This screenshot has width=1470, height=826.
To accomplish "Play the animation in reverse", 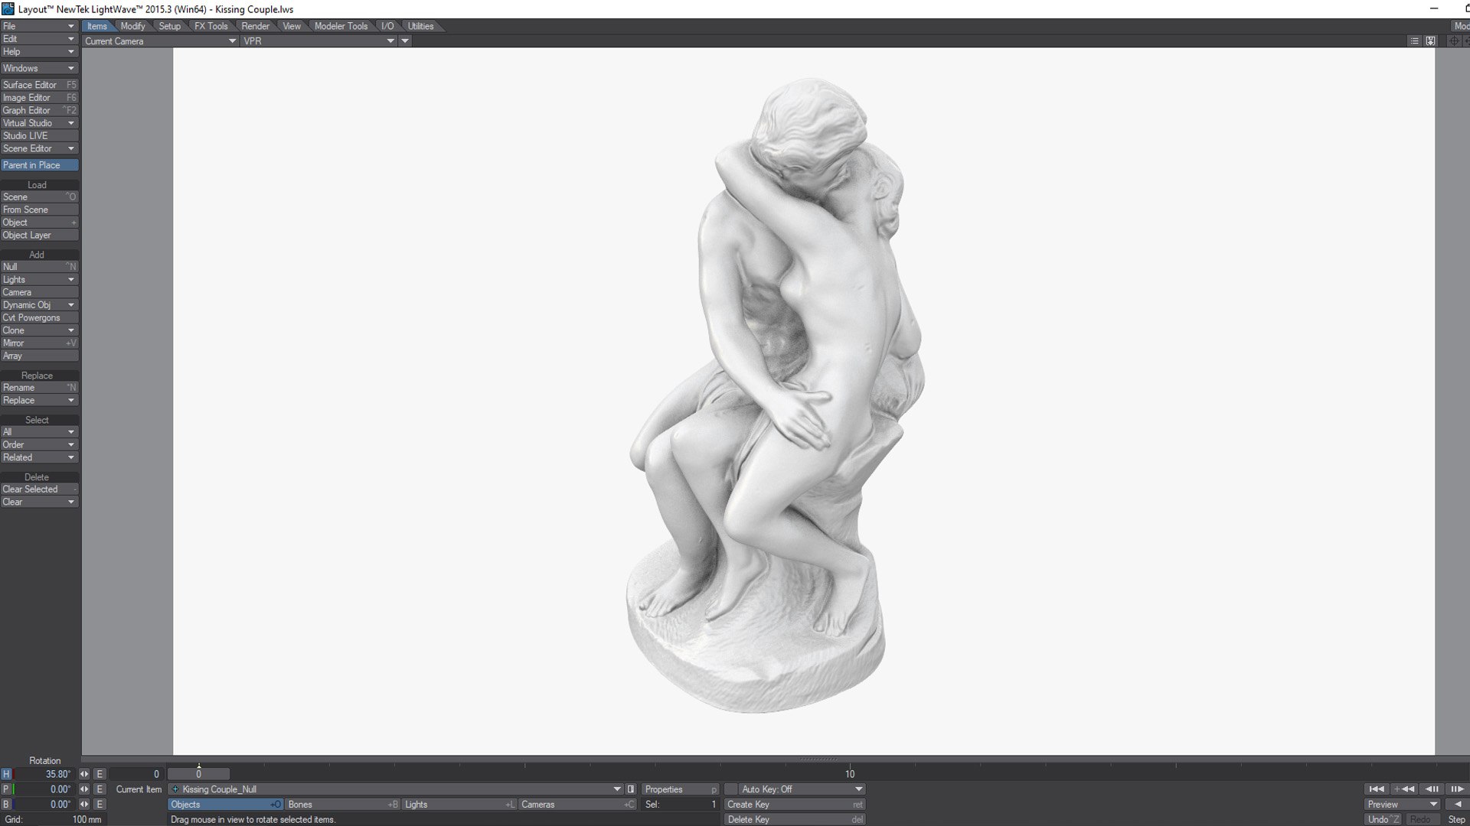I will [x=1456, y=805].
